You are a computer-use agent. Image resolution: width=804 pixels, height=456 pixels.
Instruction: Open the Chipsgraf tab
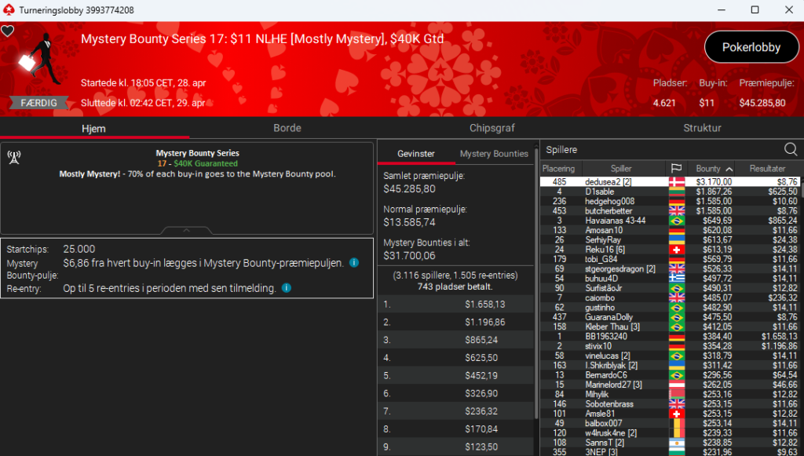click(492, 128)
